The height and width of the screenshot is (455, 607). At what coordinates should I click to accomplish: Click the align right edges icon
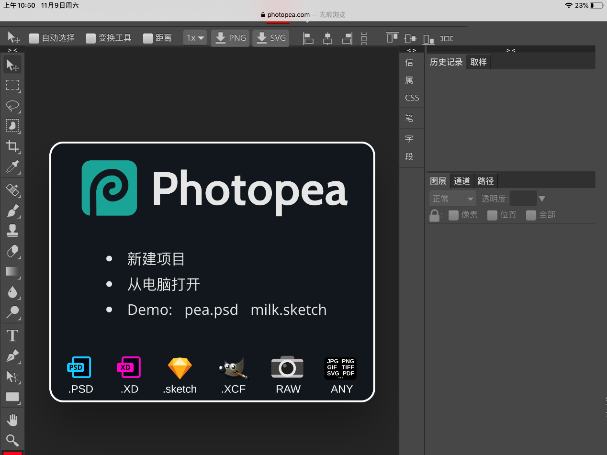click(347, 38)
